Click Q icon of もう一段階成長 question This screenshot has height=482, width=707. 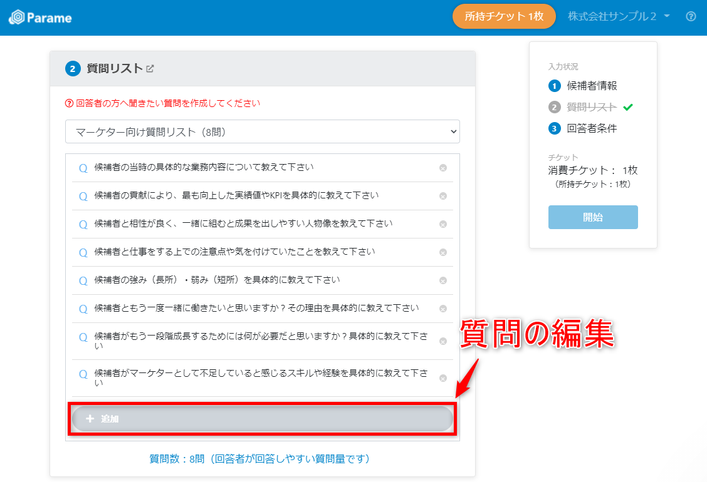tap(83, 337)
